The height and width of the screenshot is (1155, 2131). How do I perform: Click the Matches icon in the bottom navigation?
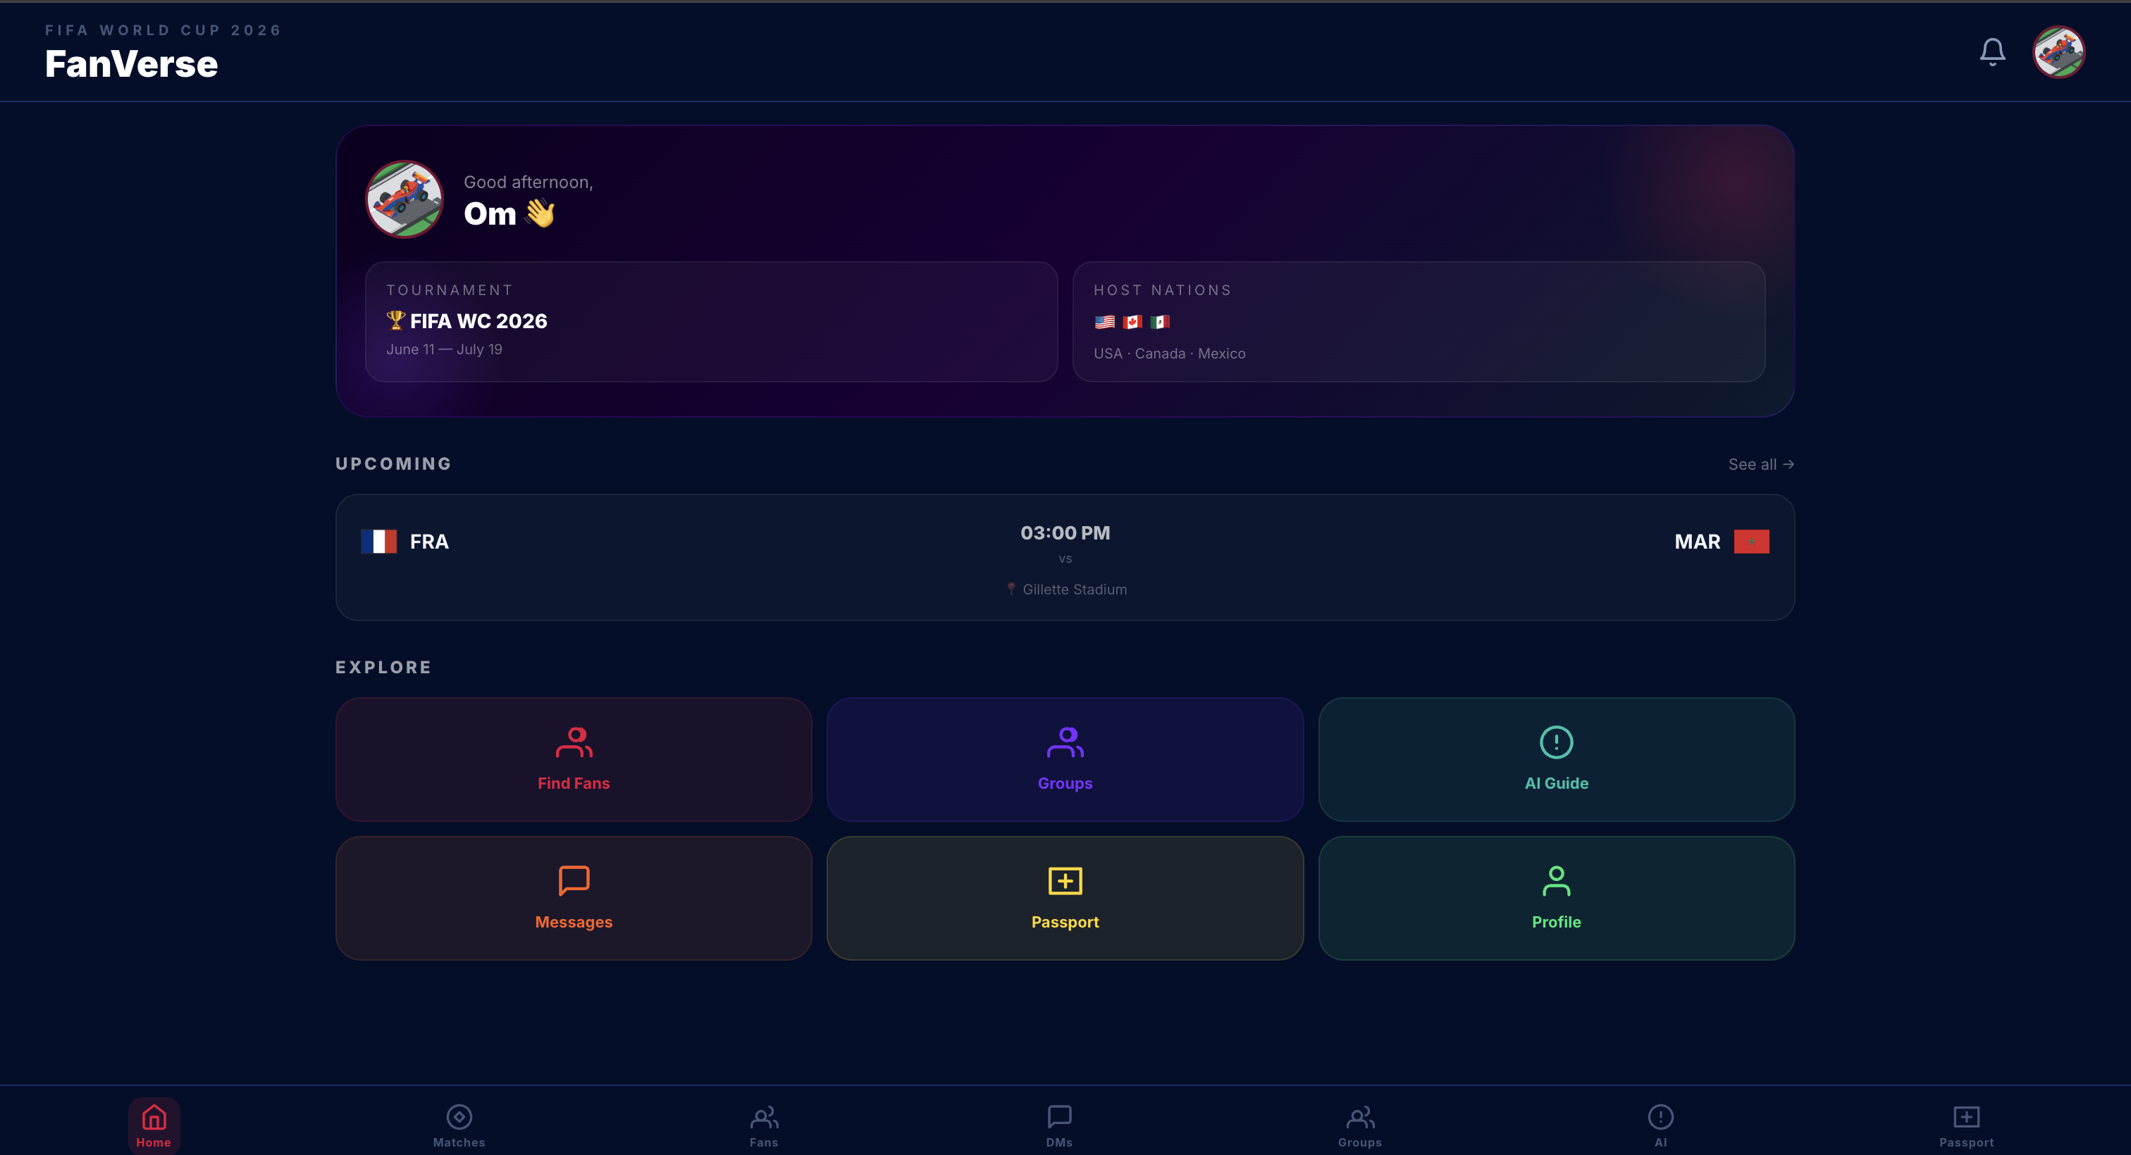(459, 1117)
